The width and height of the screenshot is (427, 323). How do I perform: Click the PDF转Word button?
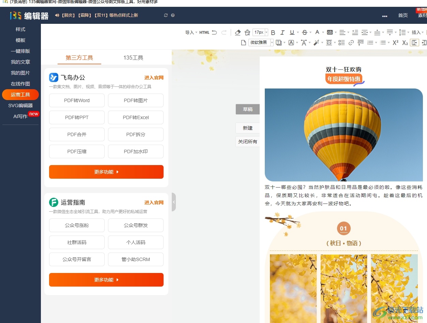(77, 100)
